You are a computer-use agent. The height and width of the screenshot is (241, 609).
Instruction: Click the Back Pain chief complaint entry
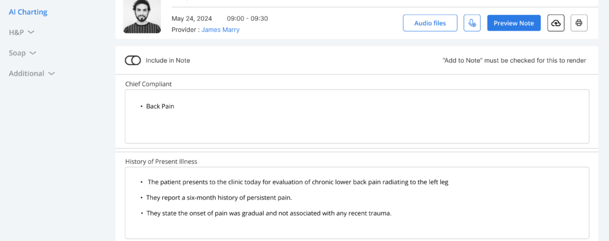pos(160,106)
